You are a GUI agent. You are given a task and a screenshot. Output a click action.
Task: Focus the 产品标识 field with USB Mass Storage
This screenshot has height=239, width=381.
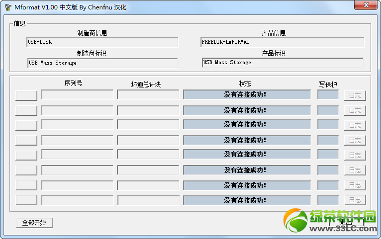283,63
